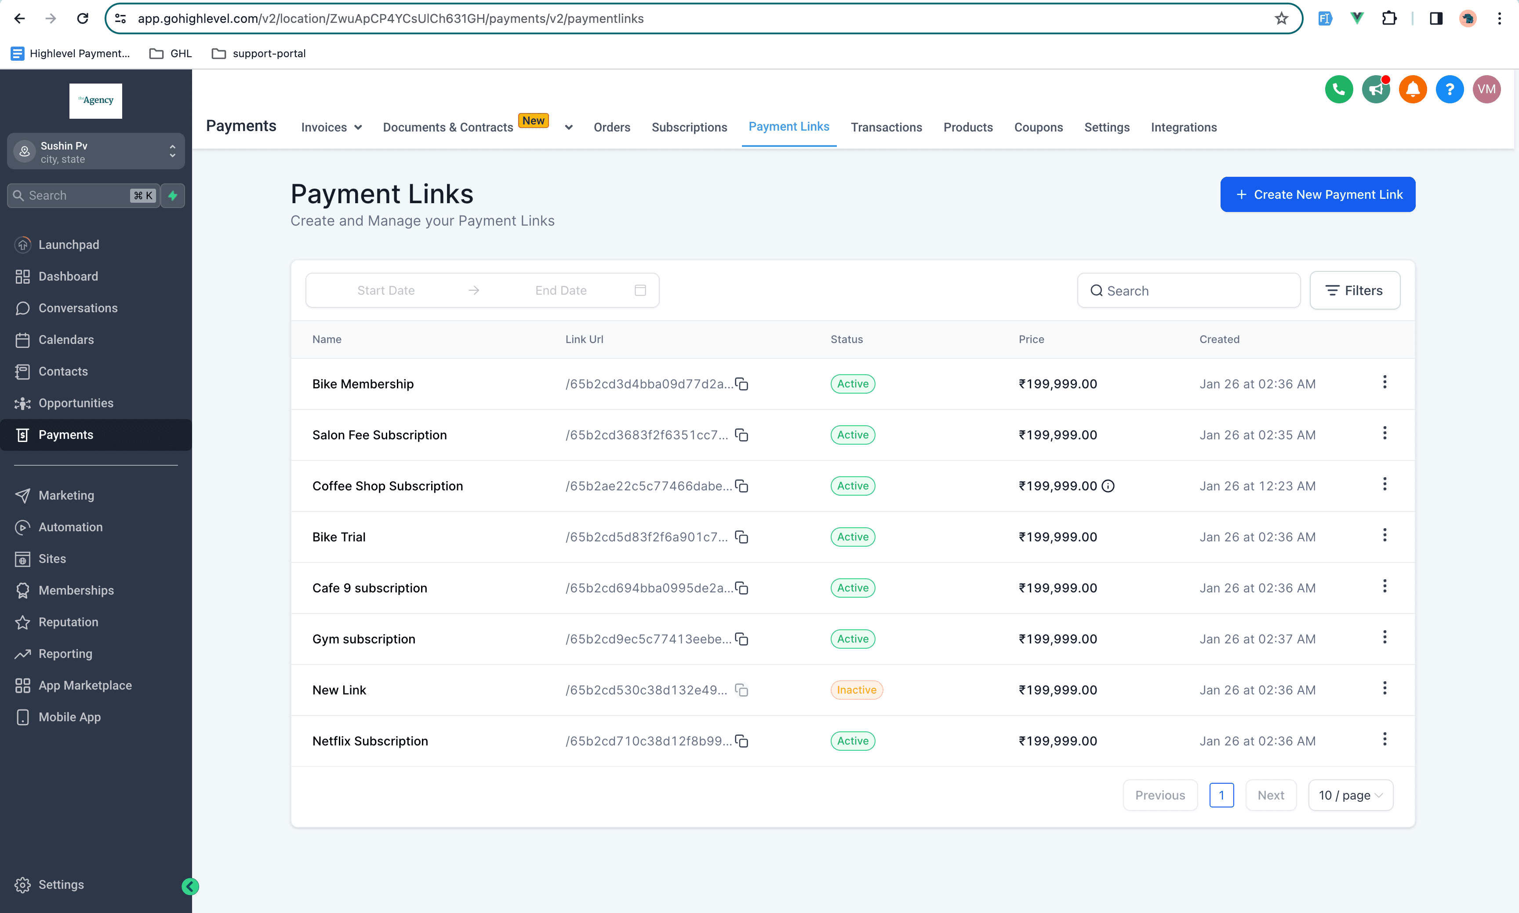Viewport: 1519px width, 913px height.
Task: Open the blue help question mark
Action: point(1450,90)
